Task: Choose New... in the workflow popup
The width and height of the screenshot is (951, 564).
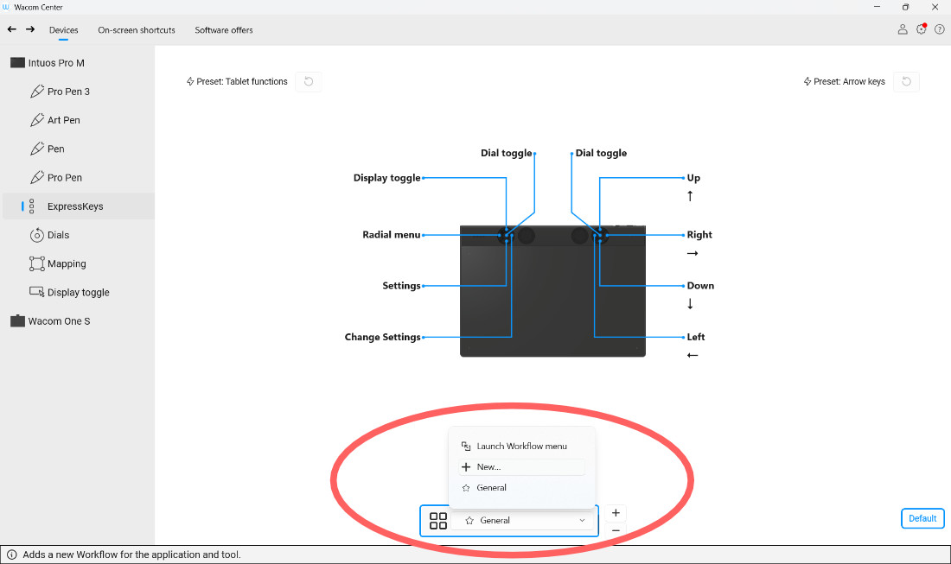Action: coord(521,467)
